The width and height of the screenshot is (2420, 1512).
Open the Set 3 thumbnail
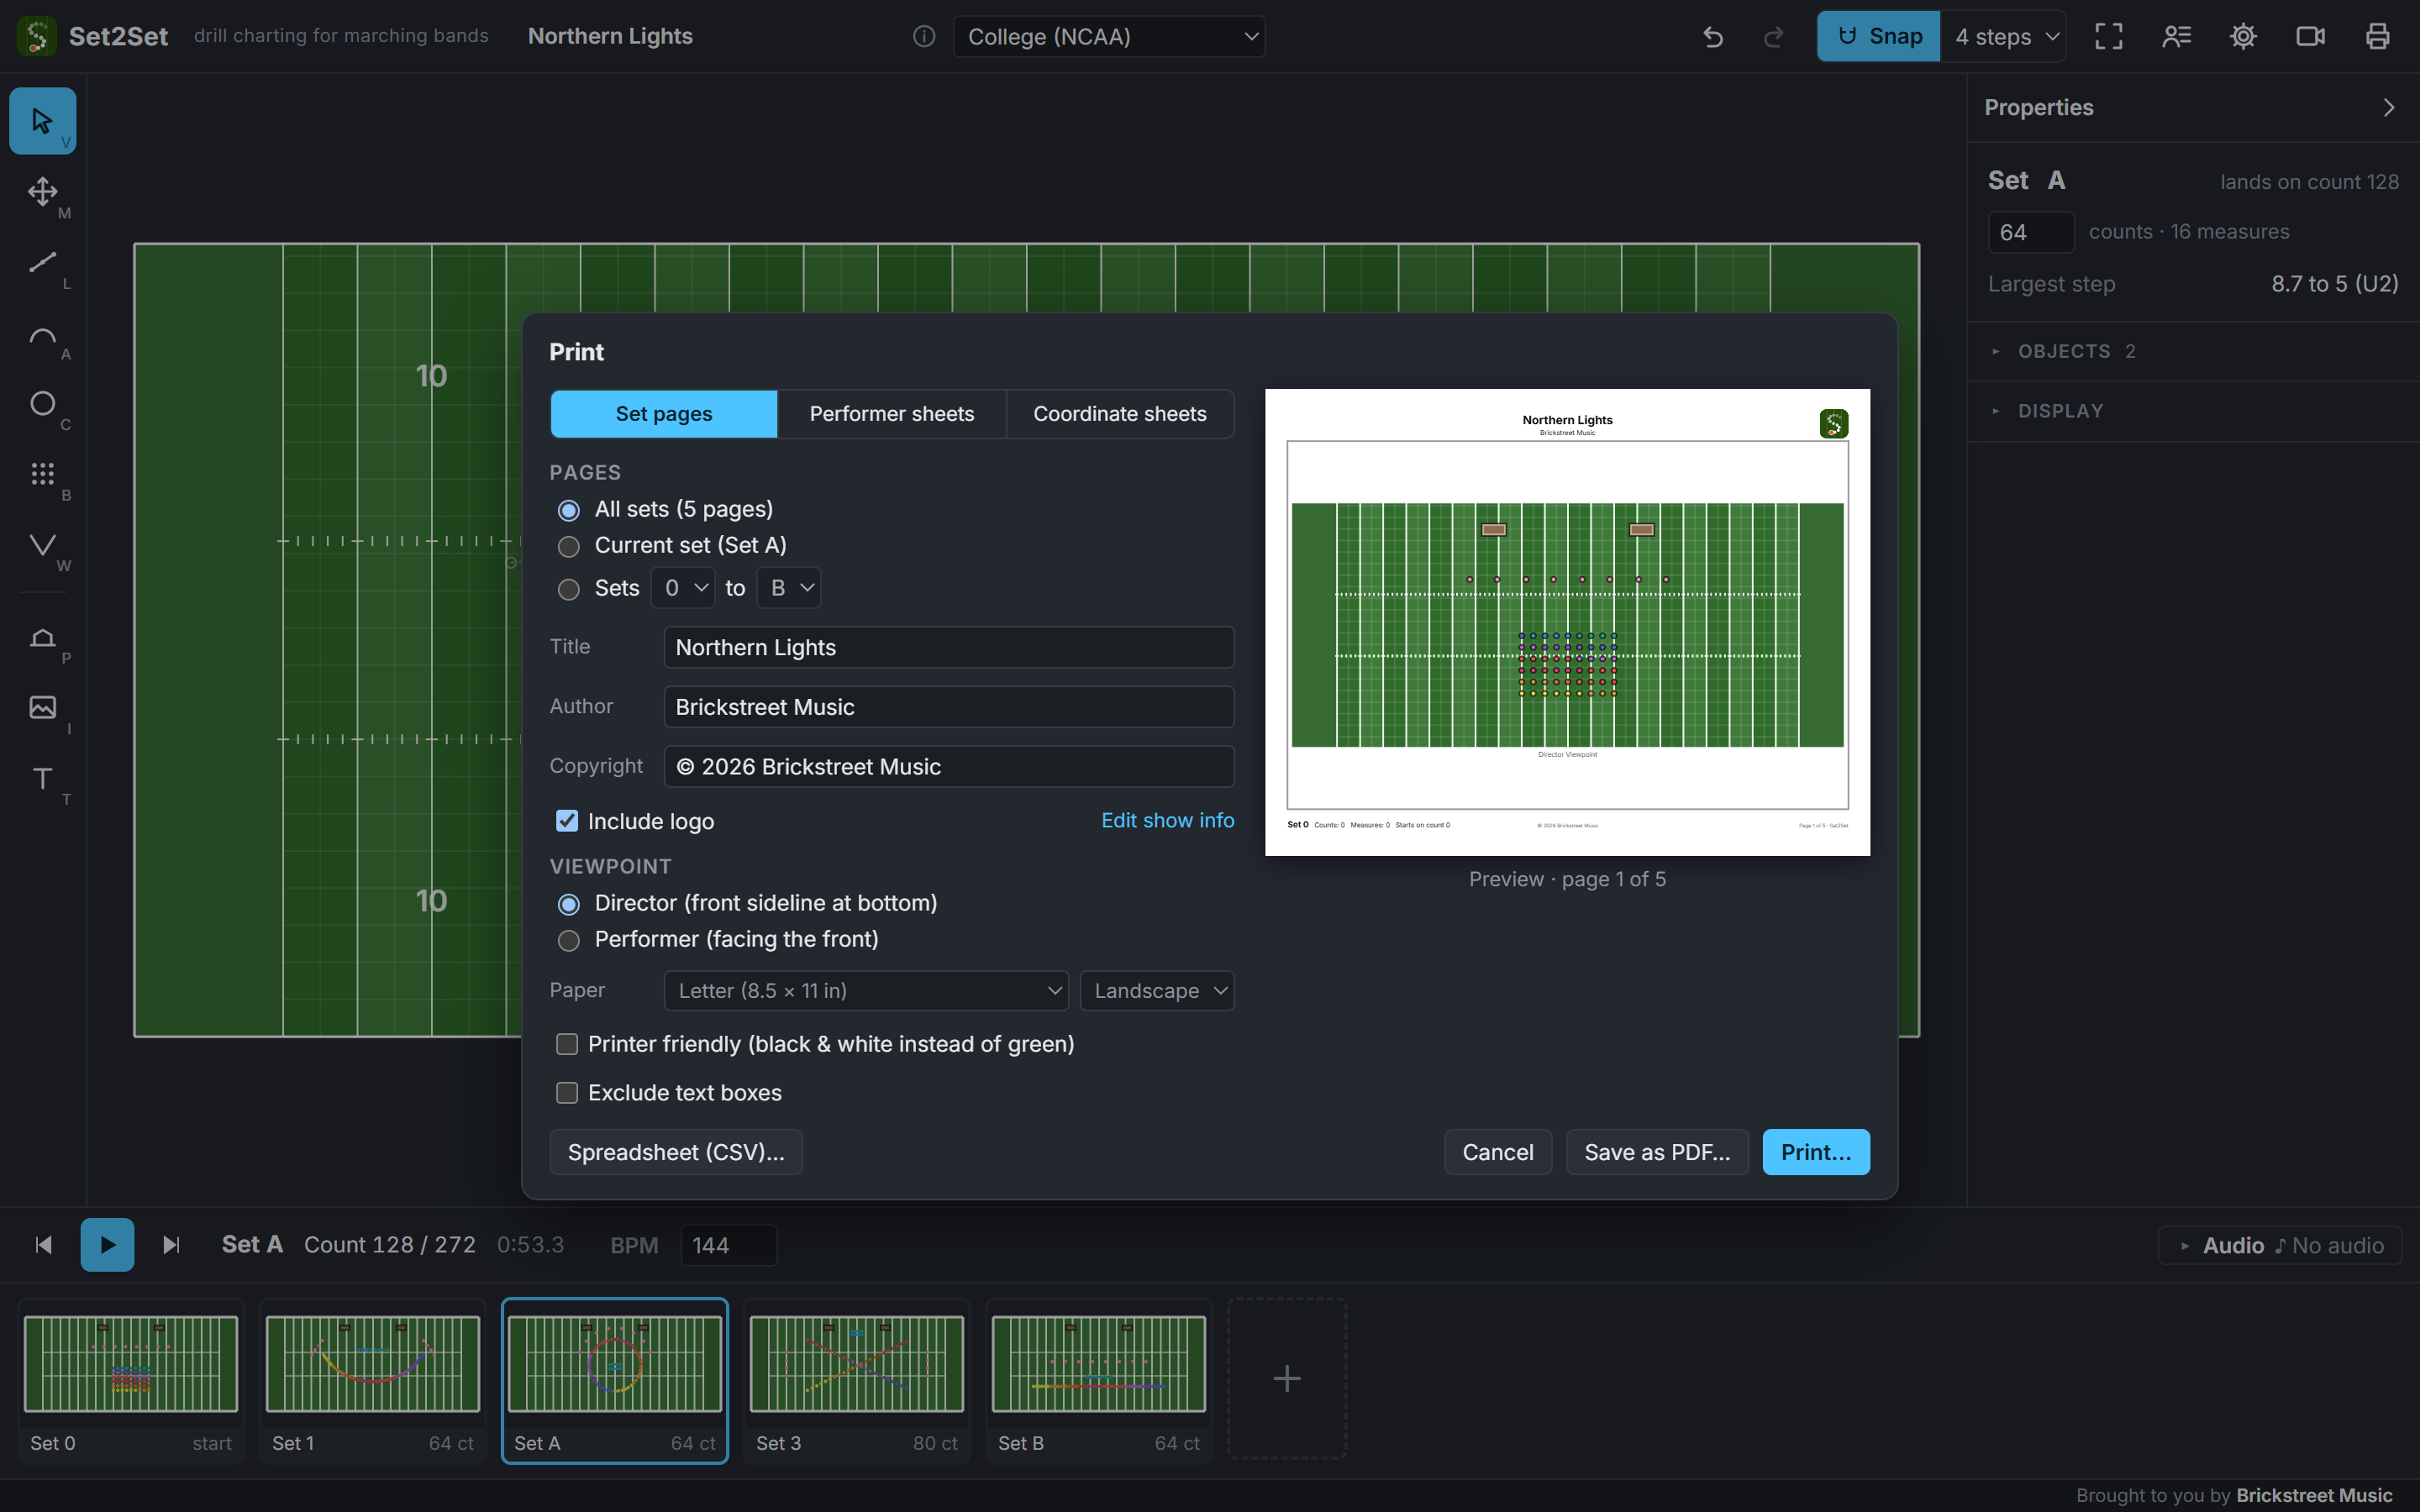[x=857, y=1380]
